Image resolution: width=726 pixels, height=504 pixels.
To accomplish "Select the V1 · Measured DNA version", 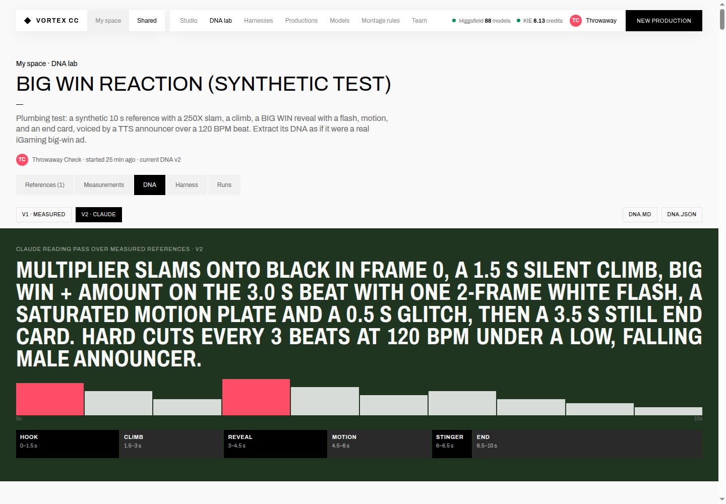I will pos(44,214).
